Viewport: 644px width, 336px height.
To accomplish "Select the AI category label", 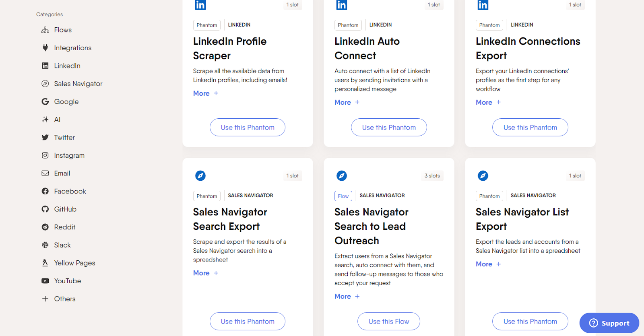I will [57, 120].
